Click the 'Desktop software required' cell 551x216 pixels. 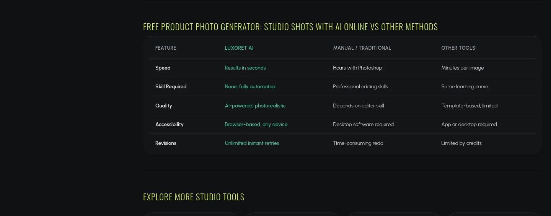[363, 124]
